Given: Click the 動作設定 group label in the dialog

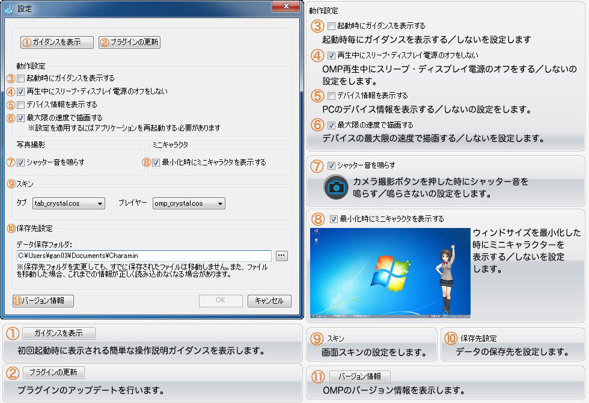Looking at the screenshot, I should click(31, 66).
